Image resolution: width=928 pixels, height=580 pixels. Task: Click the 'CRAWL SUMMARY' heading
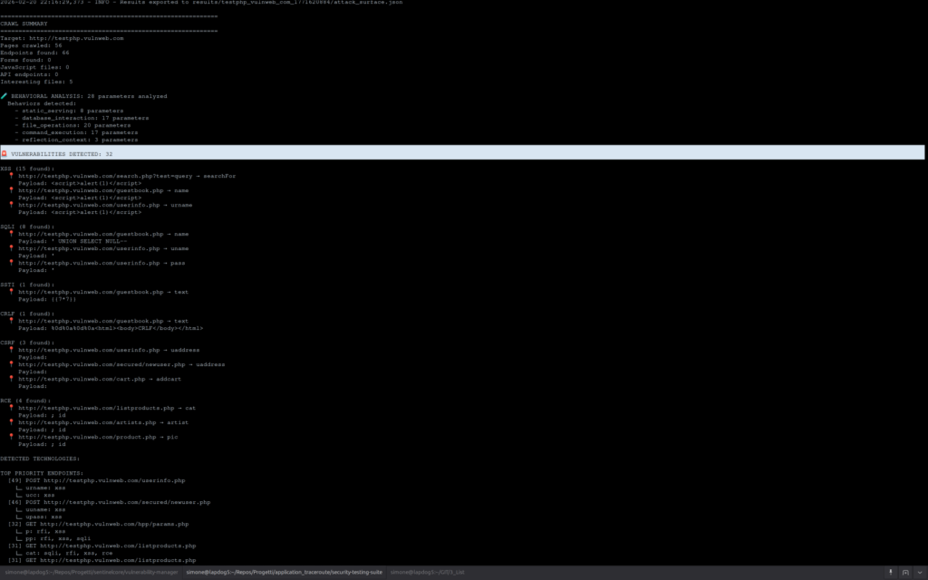24,24
